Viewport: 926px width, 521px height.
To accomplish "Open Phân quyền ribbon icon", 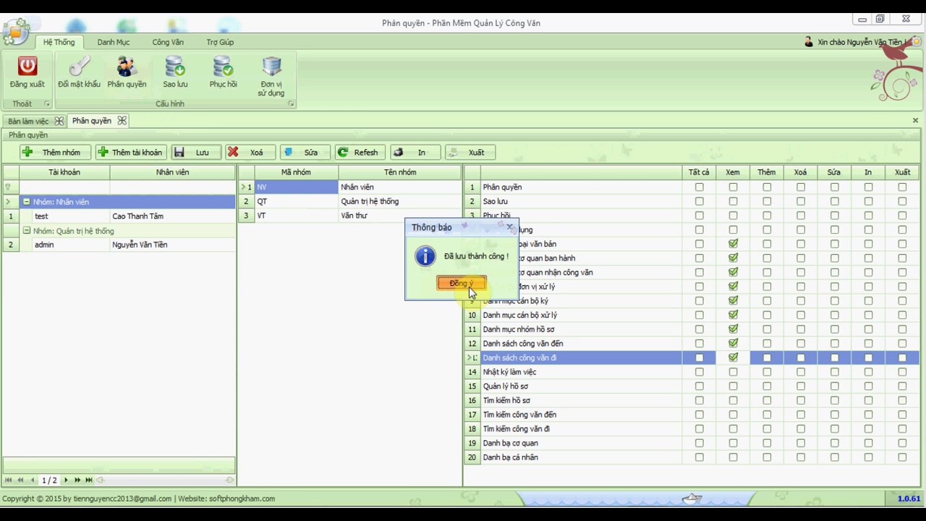I will (127, 67).
